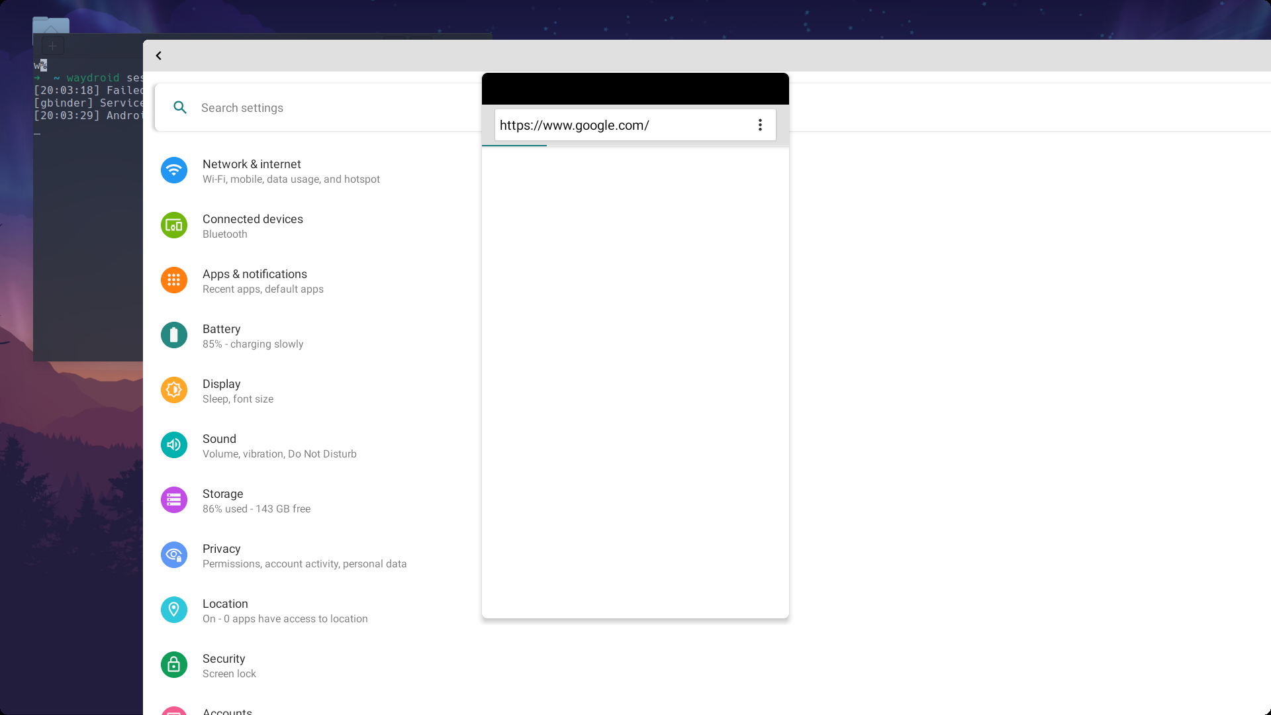
Task: Click the Location row showing app access
Action: (x=285, y=610)
